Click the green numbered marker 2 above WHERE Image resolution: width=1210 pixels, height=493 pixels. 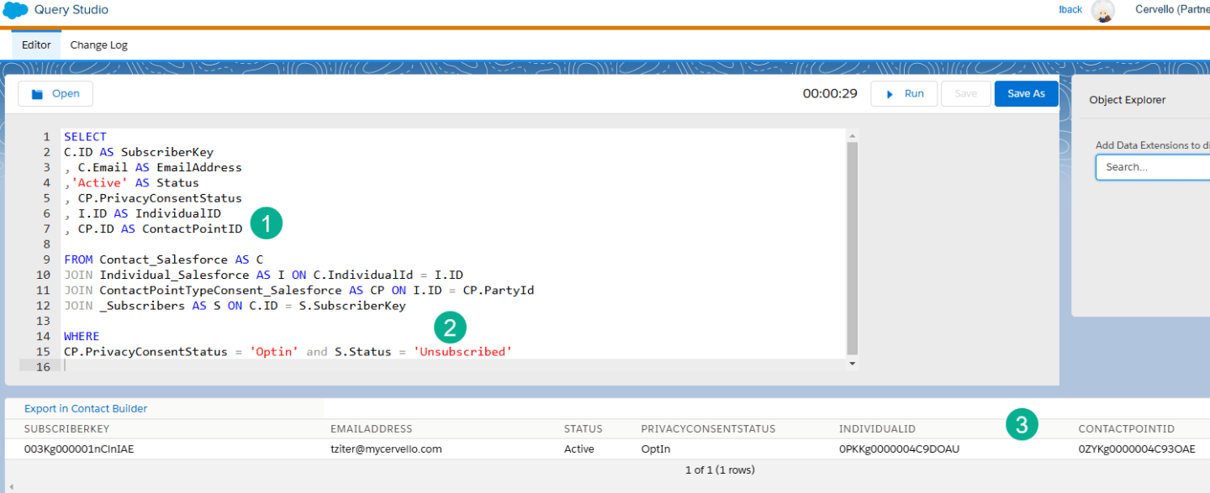tap(450, 328)
